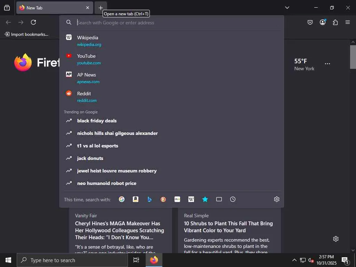Search with DuckDuckGo engine icon

click(x=163, y=199)
